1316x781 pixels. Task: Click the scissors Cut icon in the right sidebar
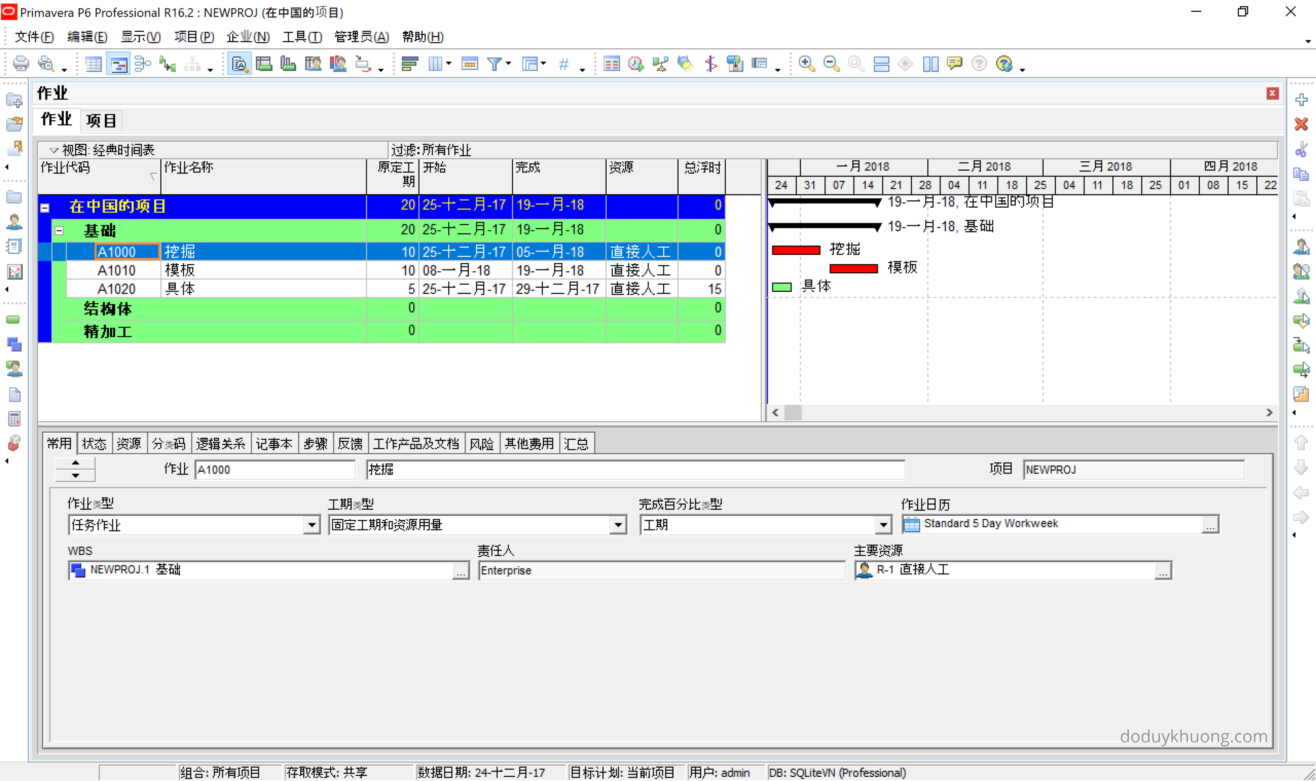coord(1301,150)
